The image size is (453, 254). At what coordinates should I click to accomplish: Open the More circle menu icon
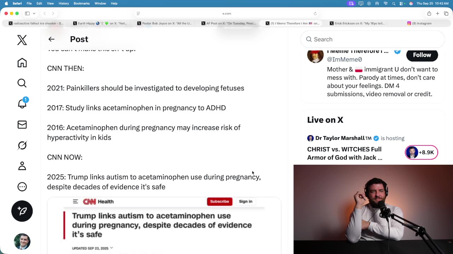click(x=22, y=187)
